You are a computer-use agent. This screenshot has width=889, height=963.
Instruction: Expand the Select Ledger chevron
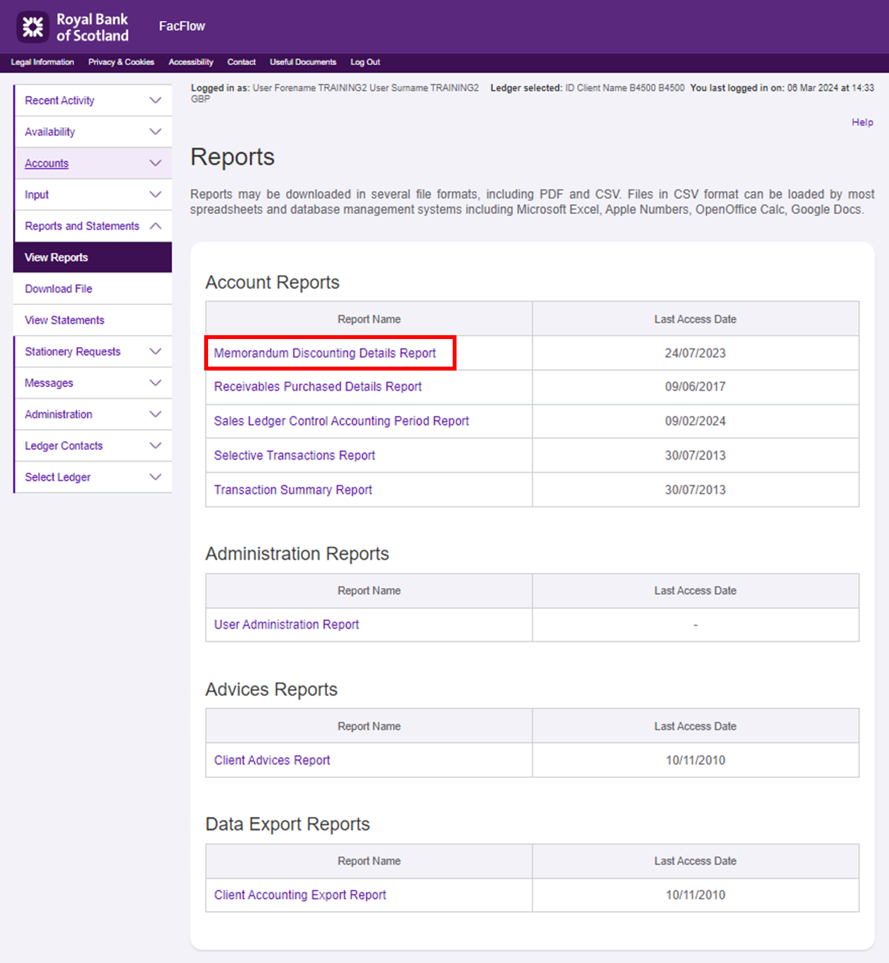(x=155, y=477)
